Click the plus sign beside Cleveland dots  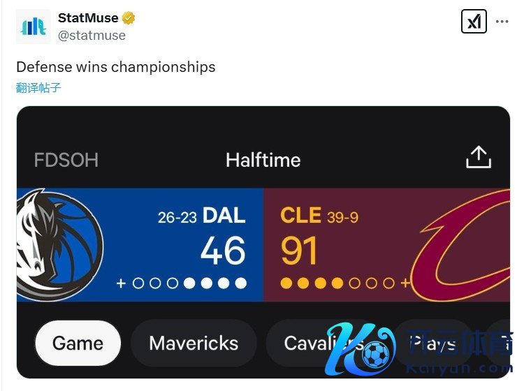(x=405, y=283)
